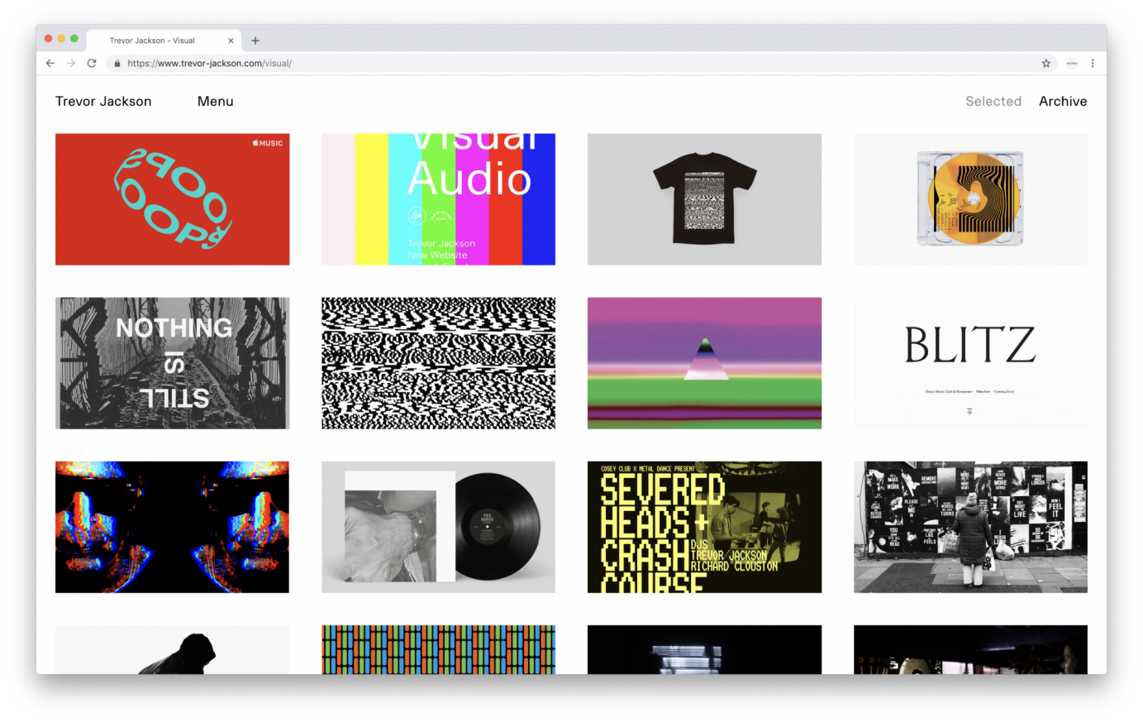Open the NOTHING IS STILL artwork

[172, 362]
